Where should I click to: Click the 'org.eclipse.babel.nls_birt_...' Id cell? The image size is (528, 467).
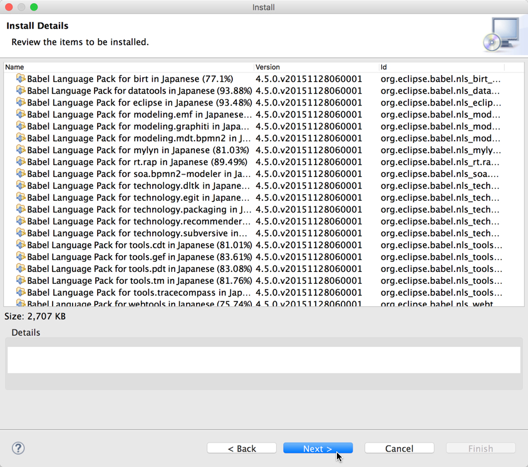pos(440,79)
